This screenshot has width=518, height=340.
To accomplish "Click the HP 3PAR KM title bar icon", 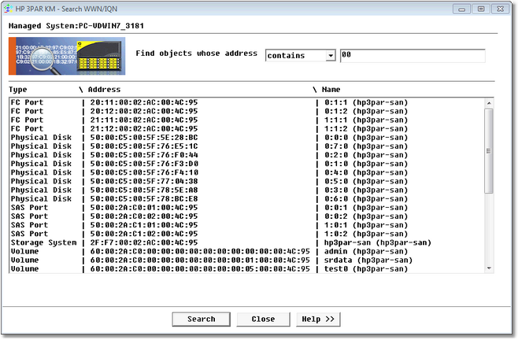I will click(x=8, y=9).
